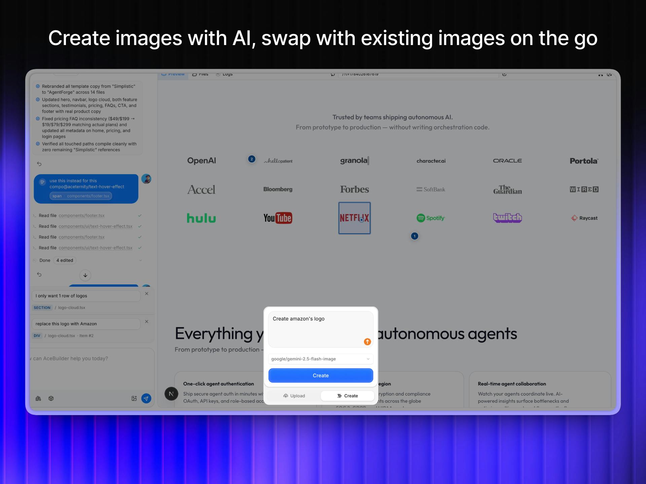
Task: Click the revert arrow below the verified summary
Action: coord(39,164)
